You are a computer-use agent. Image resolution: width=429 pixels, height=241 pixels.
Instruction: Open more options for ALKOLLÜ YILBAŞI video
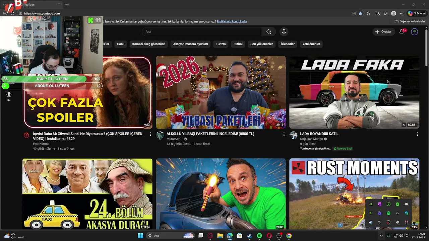pos(284,134)
